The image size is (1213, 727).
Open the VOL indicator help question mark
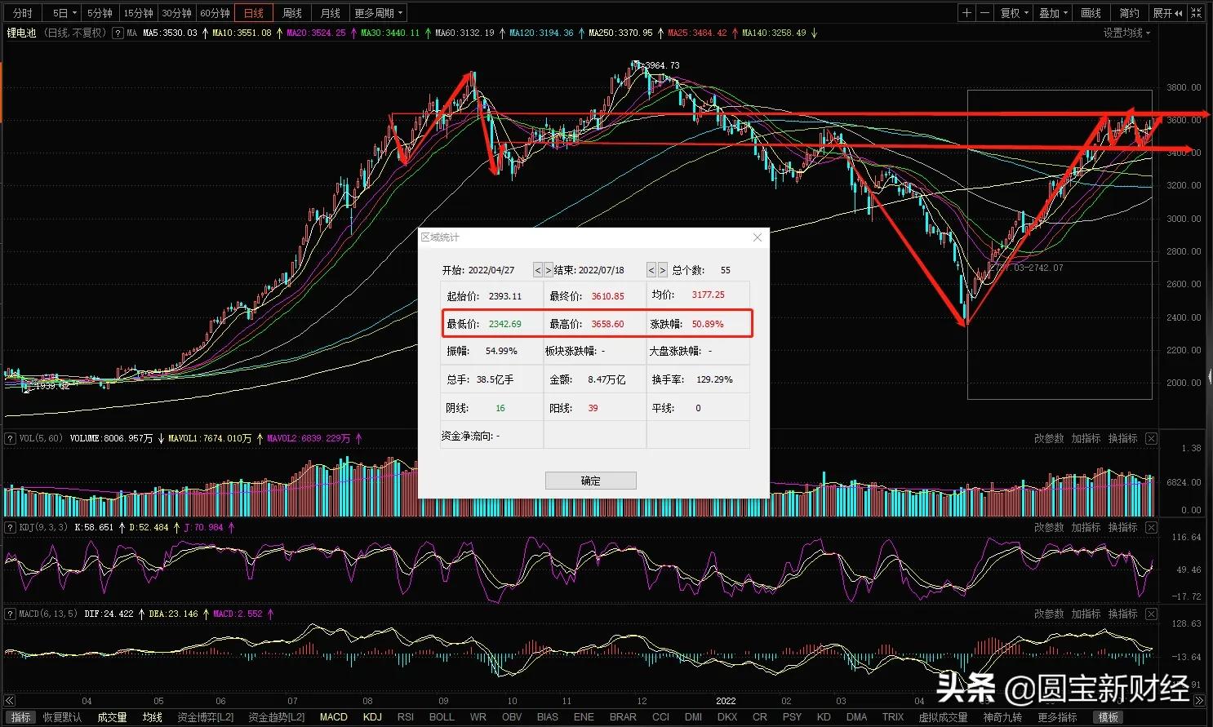coord(11,439)
